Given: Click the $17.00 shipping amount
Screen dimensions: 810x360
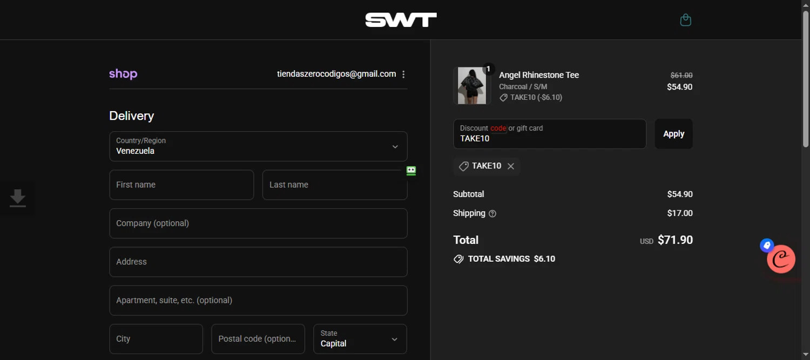Looking at the screenshot, I should click(x=680, y=213).
